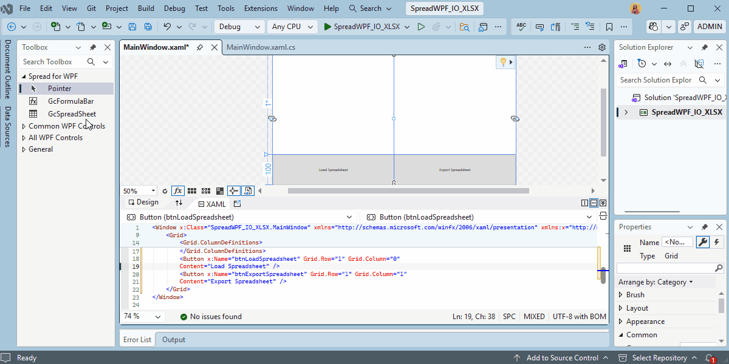Click Pending Changes Filter clock icon
The width and height of the screenshot is (729, 364).
[x=642, y=64]
